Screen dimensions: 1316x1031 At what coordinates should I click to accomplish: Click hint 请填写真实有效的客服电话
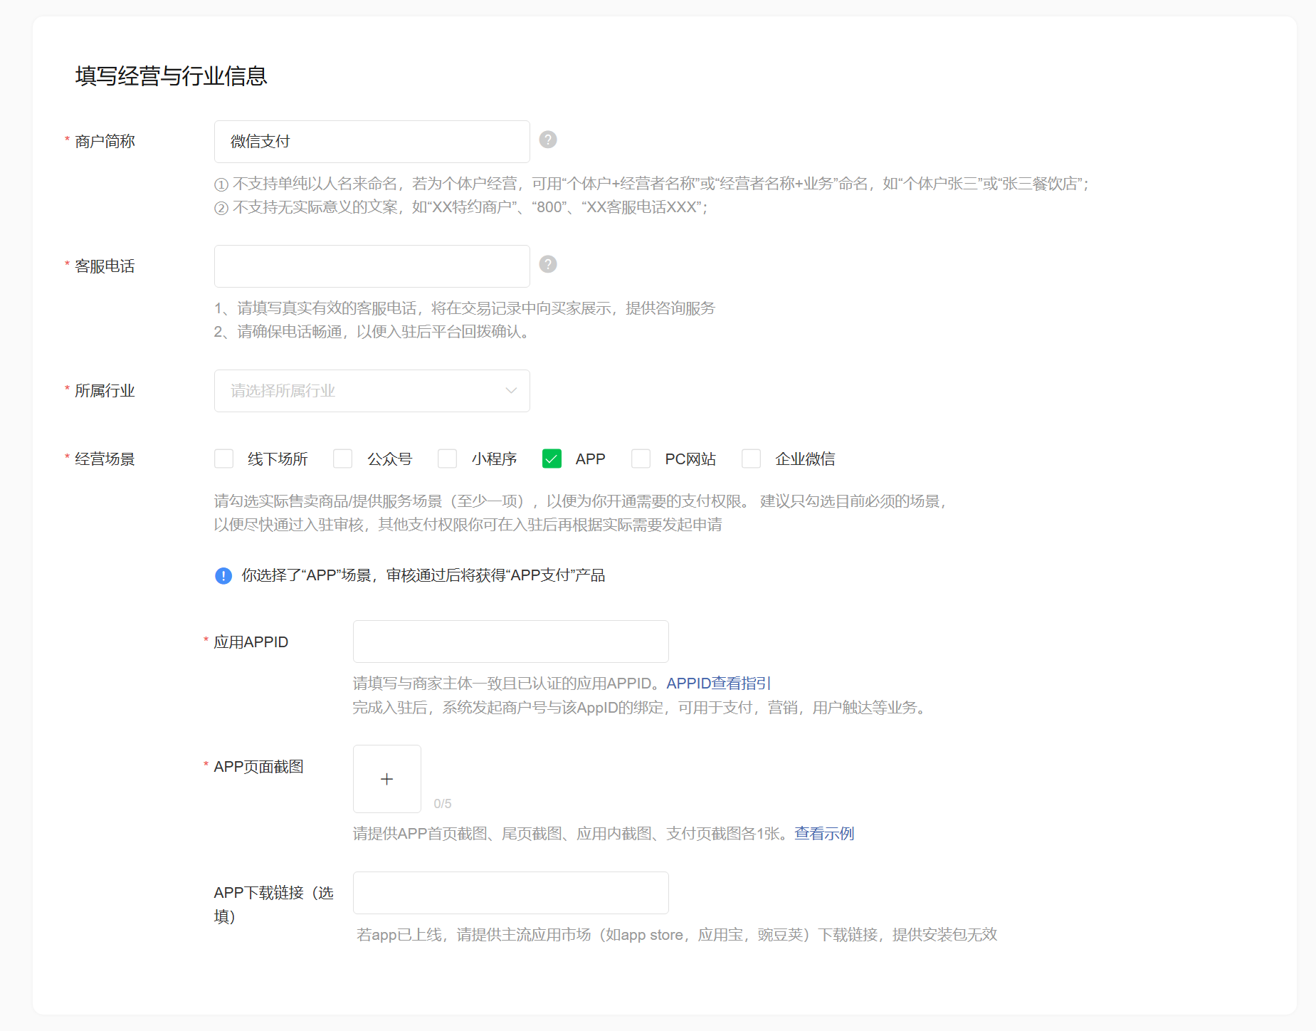[465, 308]
